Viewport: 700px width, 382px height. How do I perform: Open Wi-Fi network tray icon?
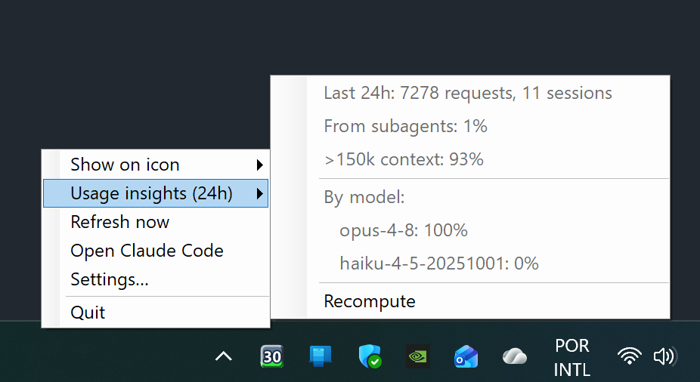point(630,356)
